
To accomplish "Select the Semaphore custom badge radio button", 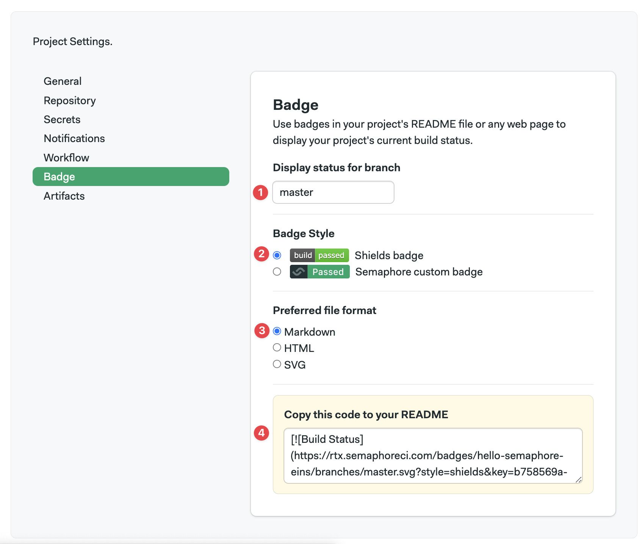I will [x=277, y=272].
